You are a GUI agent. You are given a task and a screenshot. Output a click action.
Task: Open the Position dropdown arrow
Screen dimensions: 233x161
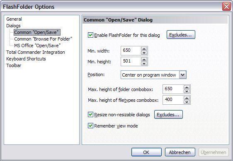[x=182, y=75]
